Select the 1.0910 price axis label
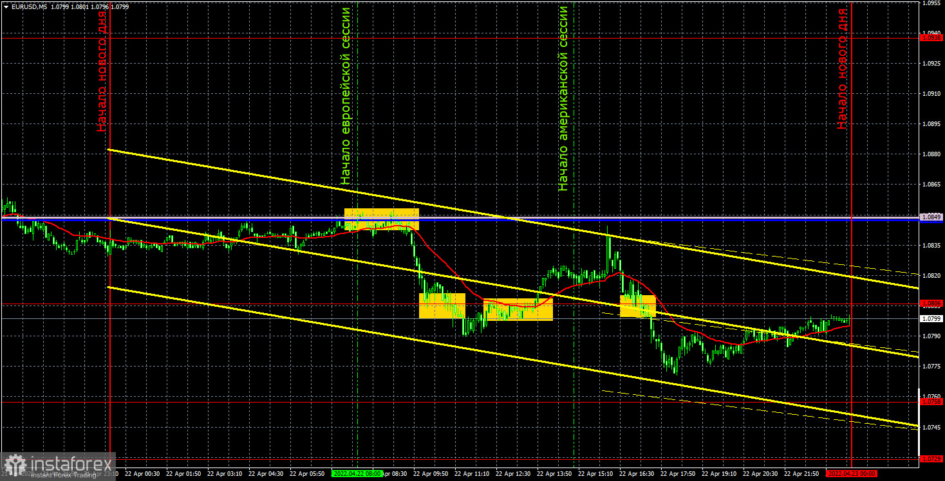 point(931,94)
